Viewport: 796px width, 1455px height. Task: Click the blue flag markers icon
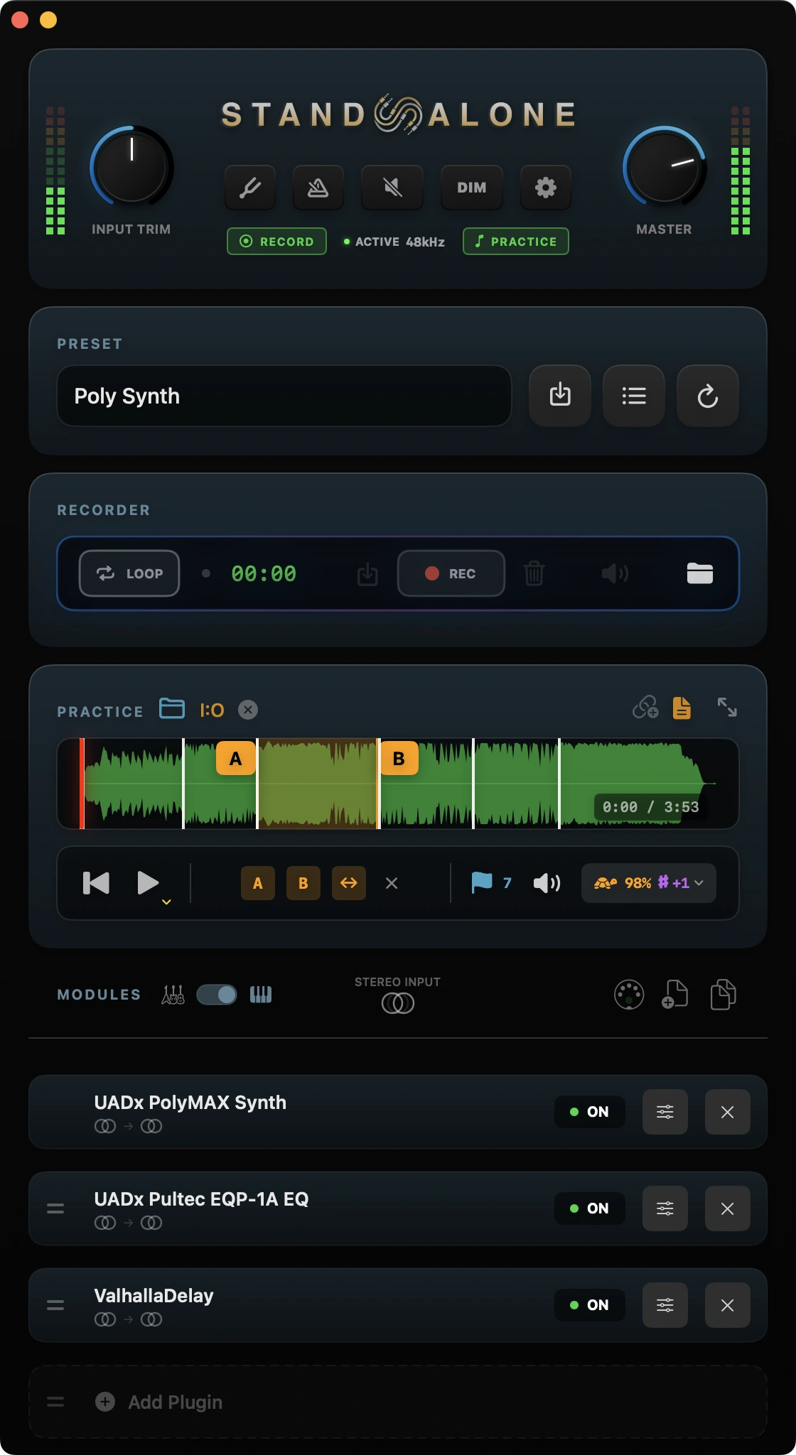pyautogui.click(x=482, y=883)
